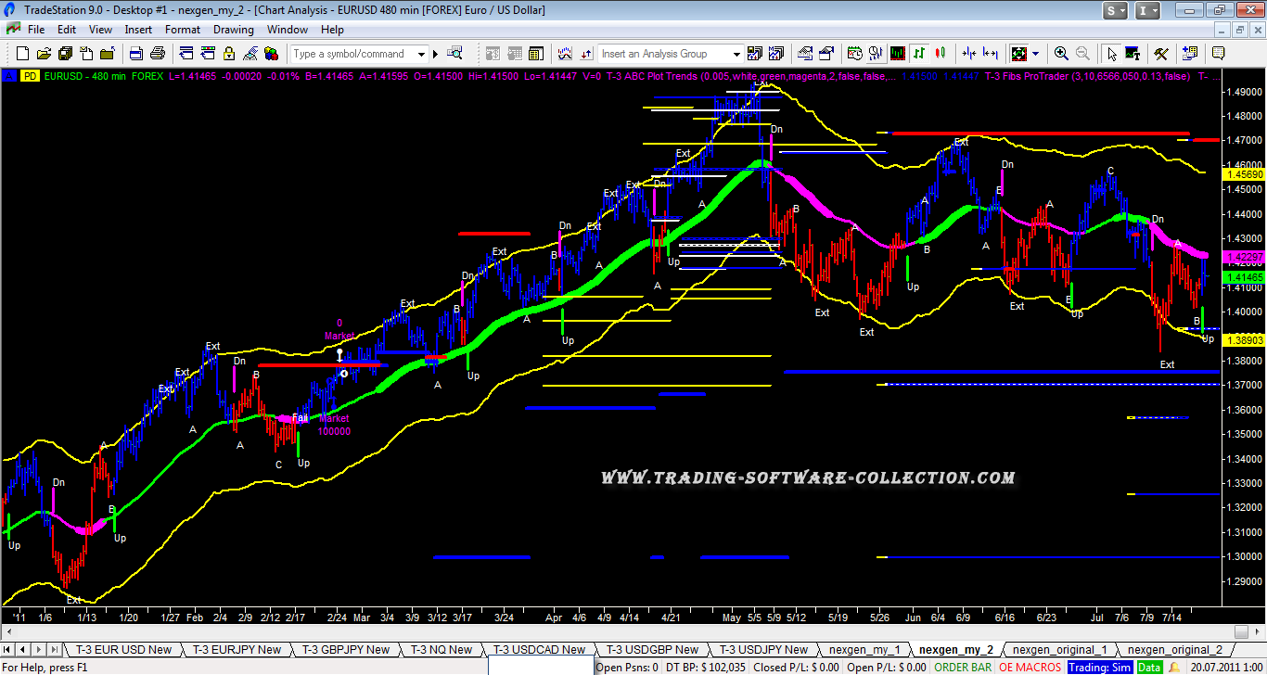Click the Zoom In magnifier icon
This screenshot has height=675, width=1267.
coord(1060,54)
